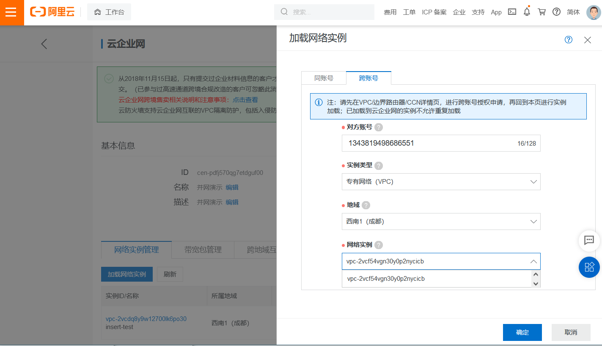Open the 企业 menu

[x=459, y=12]
